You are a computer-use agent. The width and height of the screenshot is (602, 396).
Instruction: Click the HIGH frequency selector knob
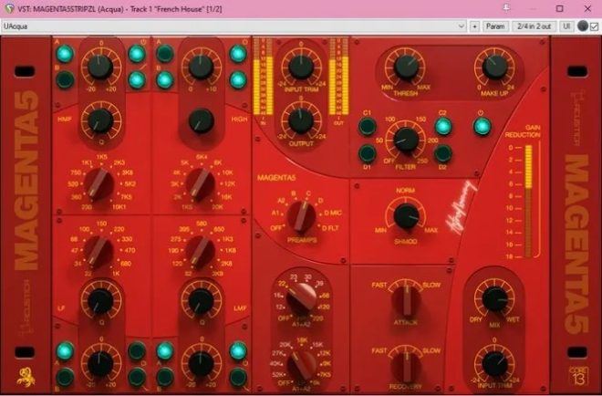[x=200, y=184]
